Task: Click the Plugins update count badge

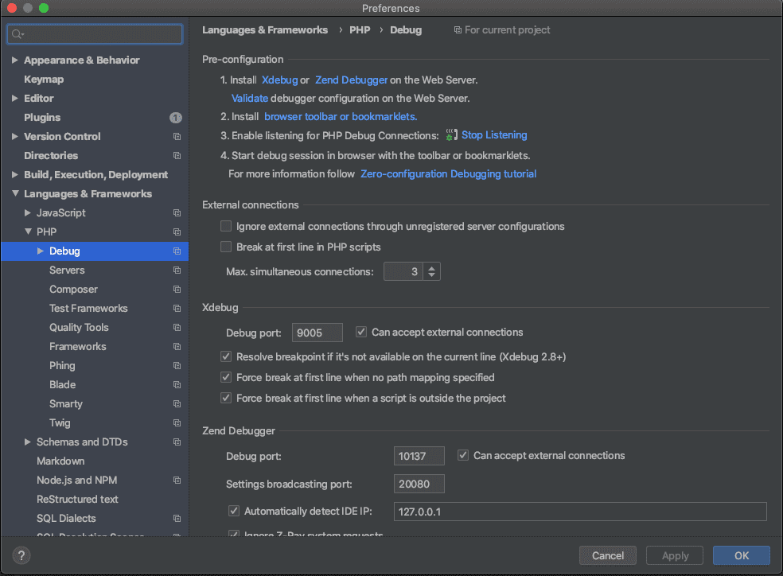Action: tap(176, 118)
